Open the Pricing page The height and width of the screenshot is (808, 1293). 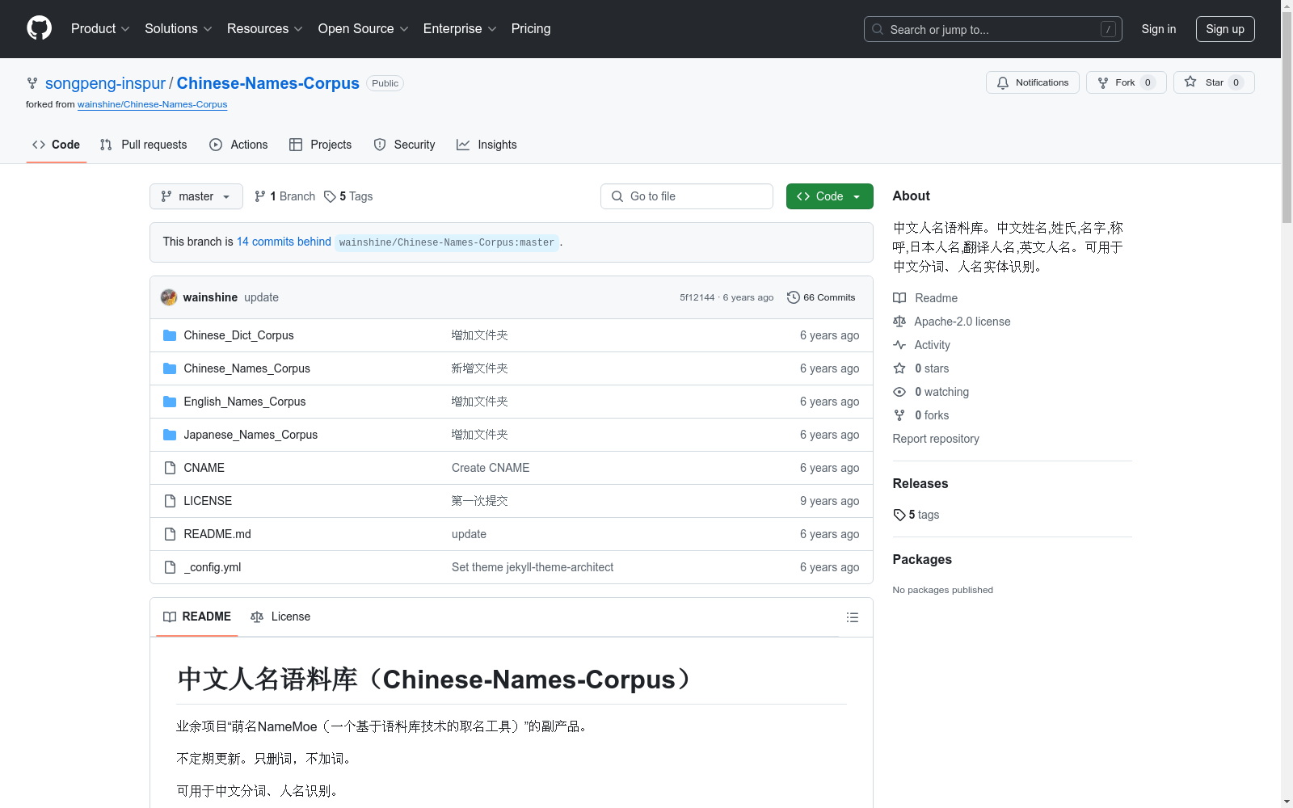pyautogui.click(x=531, y=28)
